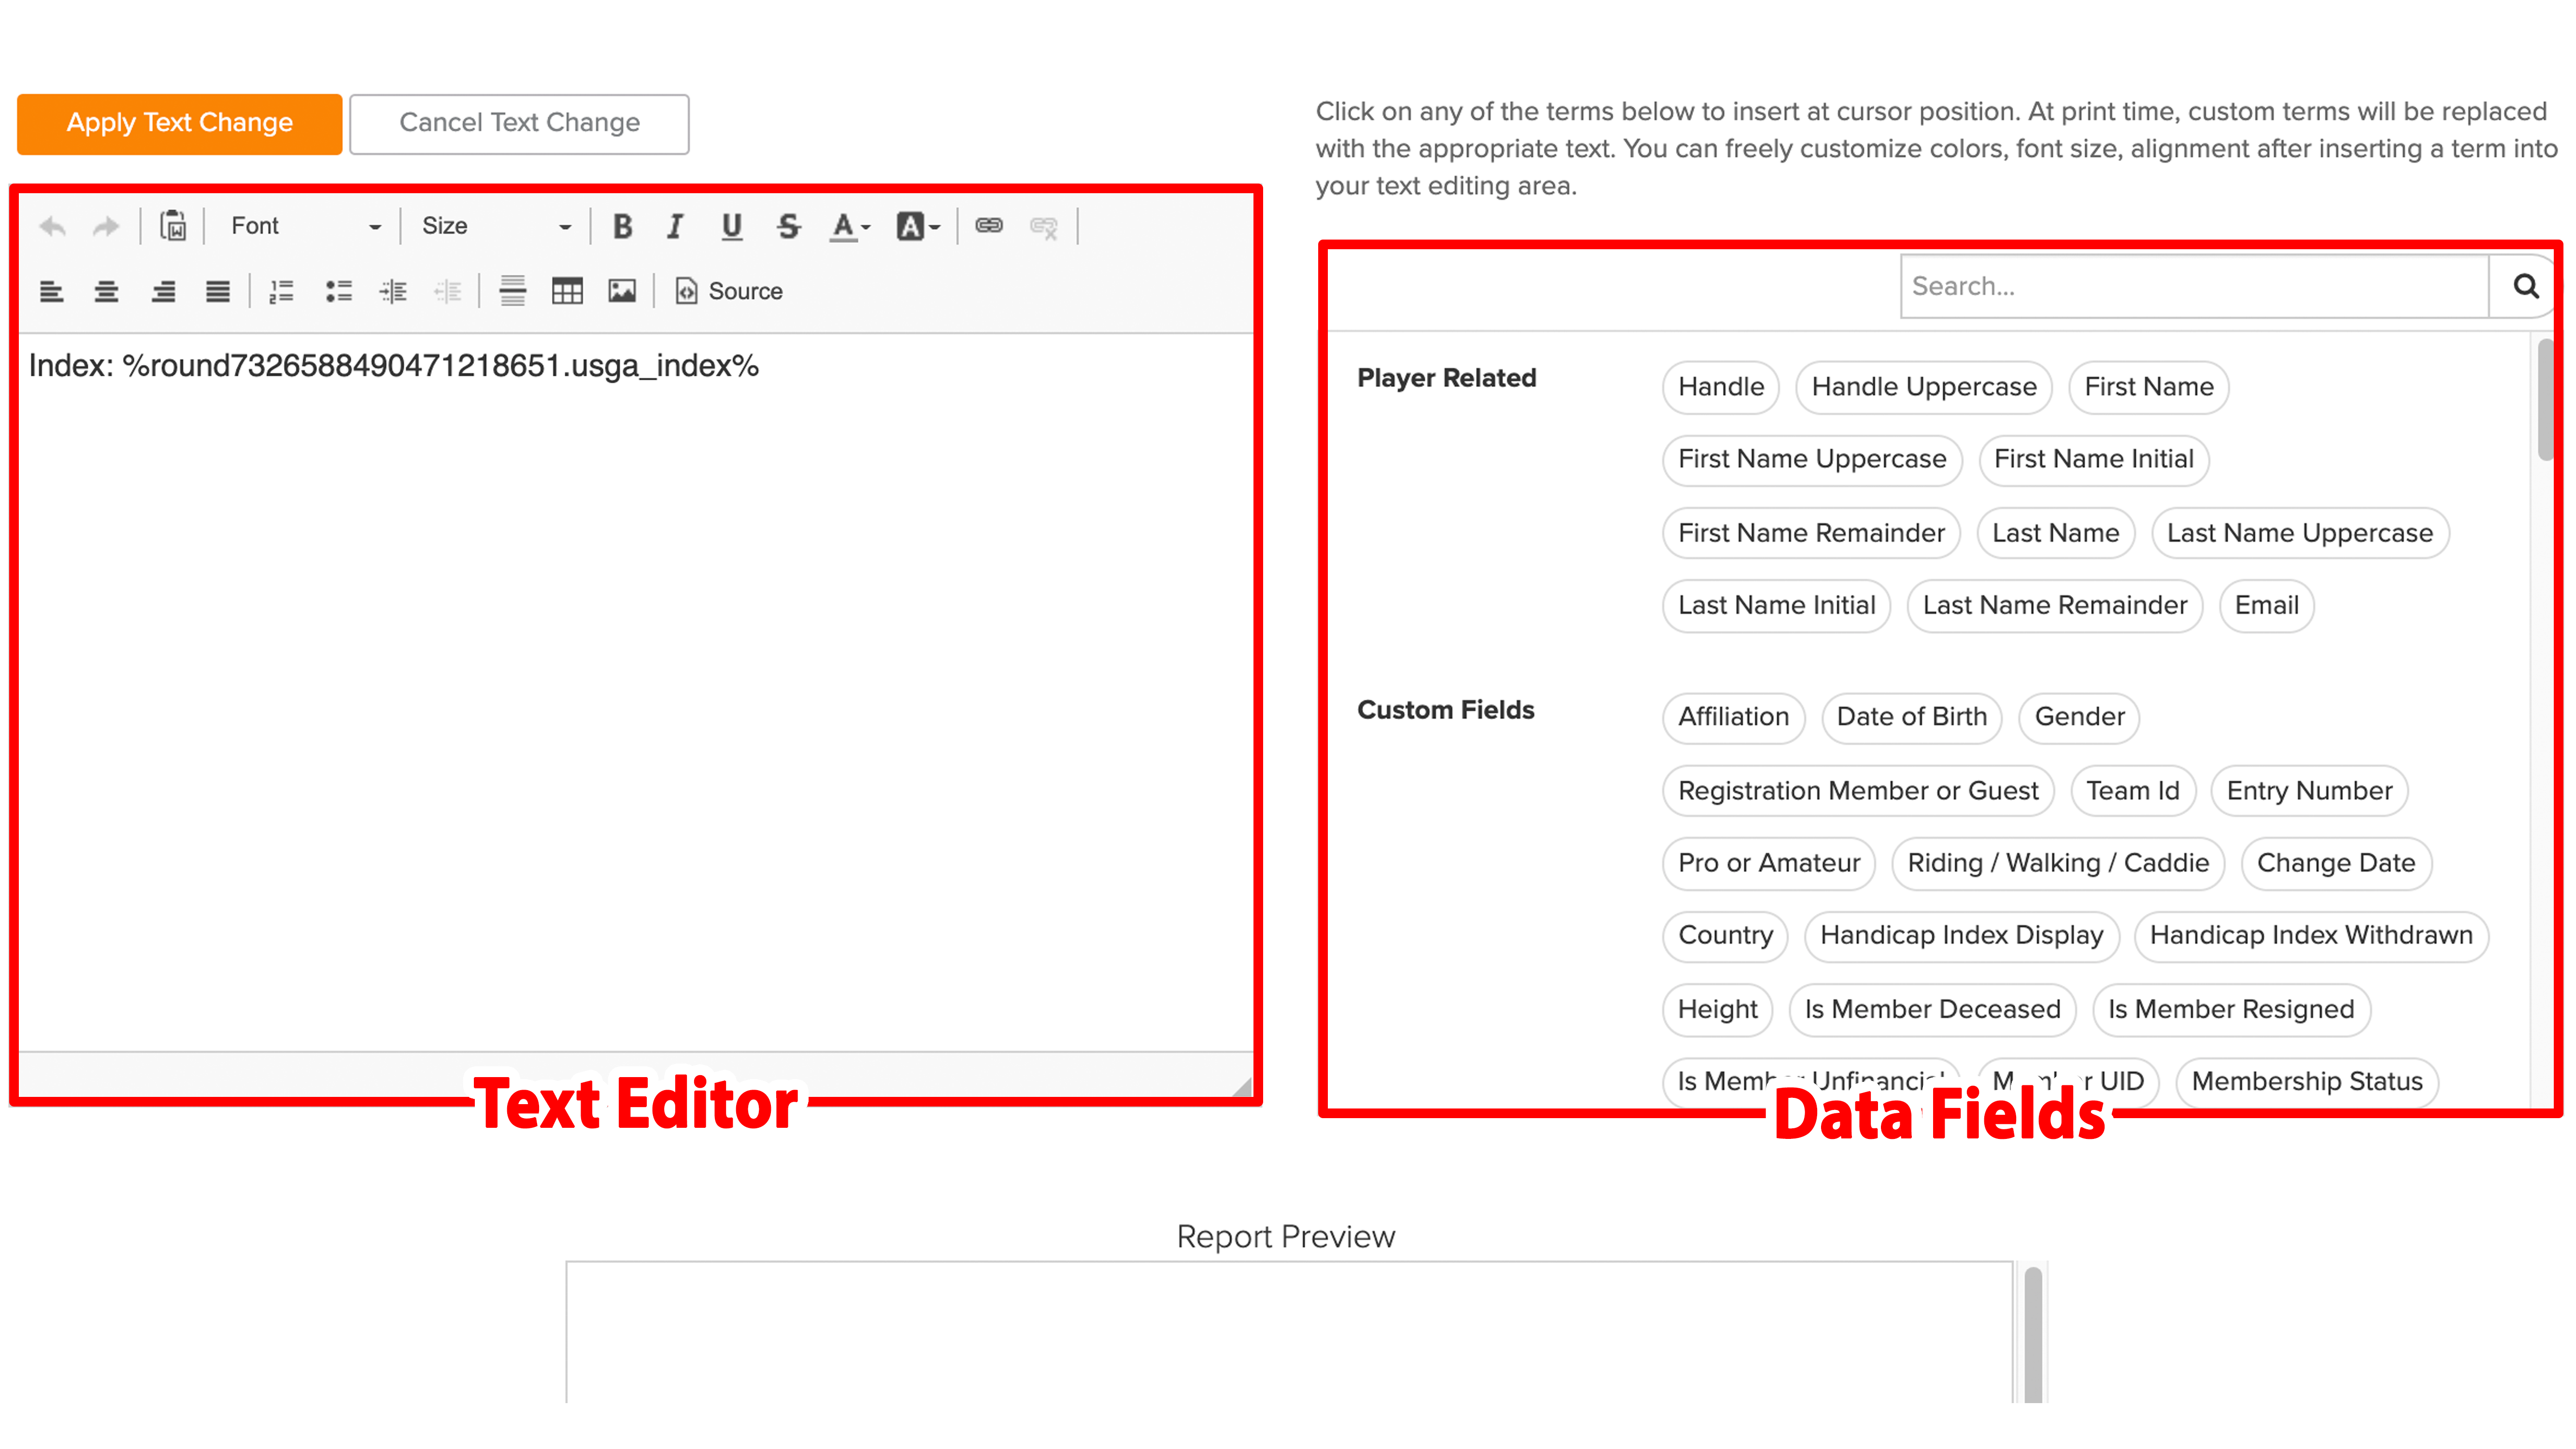This screenshot has height=1449, width=2576.
Task: Click Apply Text Change button
Action: 180,123
